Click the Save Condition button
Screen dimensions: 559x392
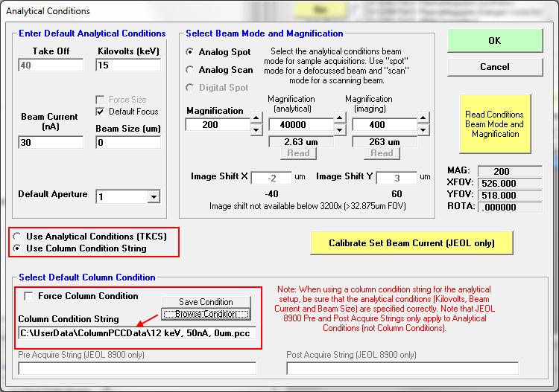click(x=206, y=302)
